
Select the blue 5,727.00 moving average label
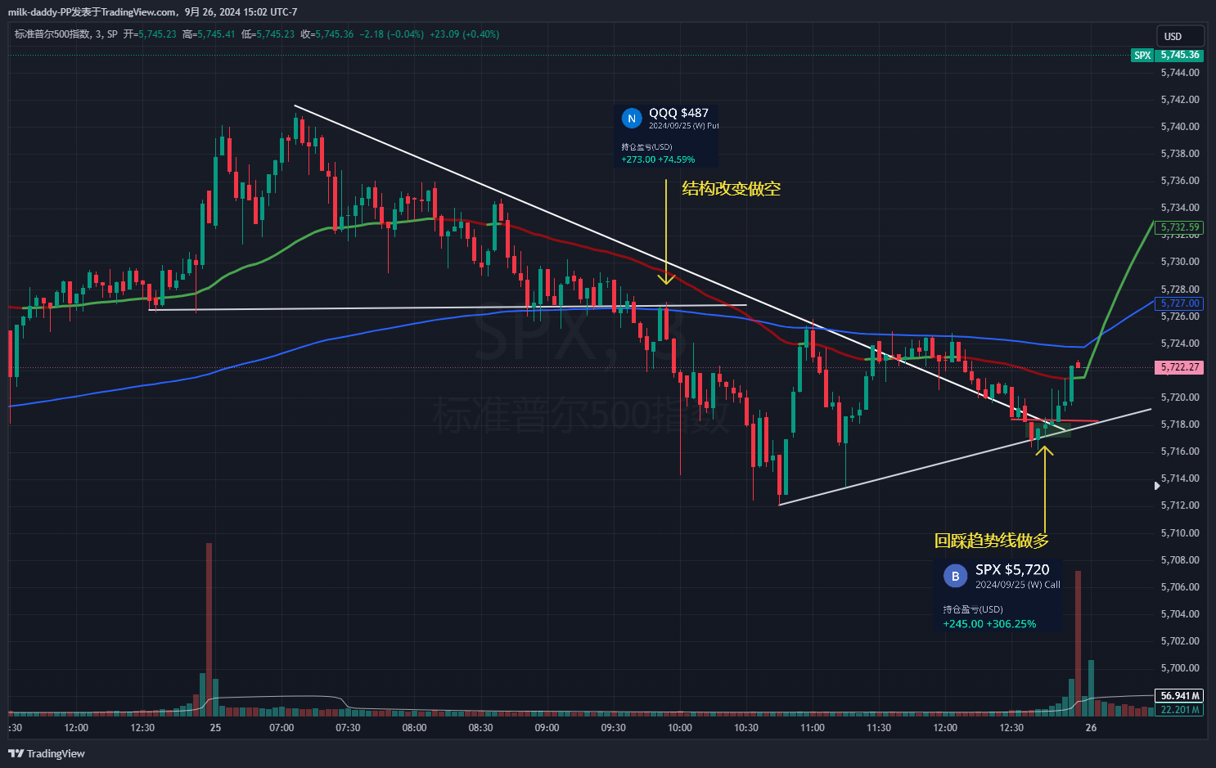click(x=1179, y=303)
